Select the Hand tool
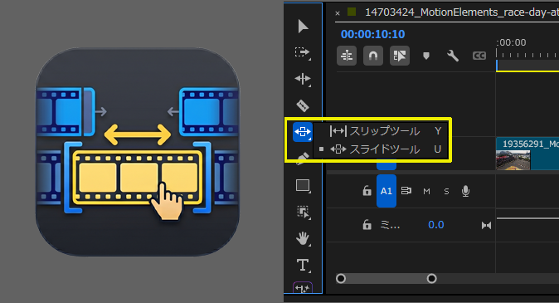Screen dimensions: 559x303 click(303, 238)
